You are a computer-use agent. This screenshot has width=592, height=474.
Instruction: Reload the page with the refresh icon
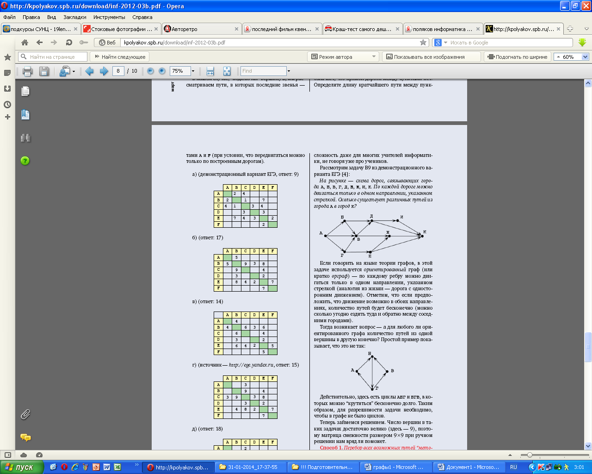[x=69, y=42]
